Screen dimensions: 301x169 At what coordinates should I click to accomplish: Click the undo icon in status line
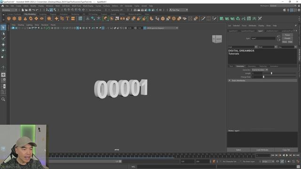(x=33, y=10)
